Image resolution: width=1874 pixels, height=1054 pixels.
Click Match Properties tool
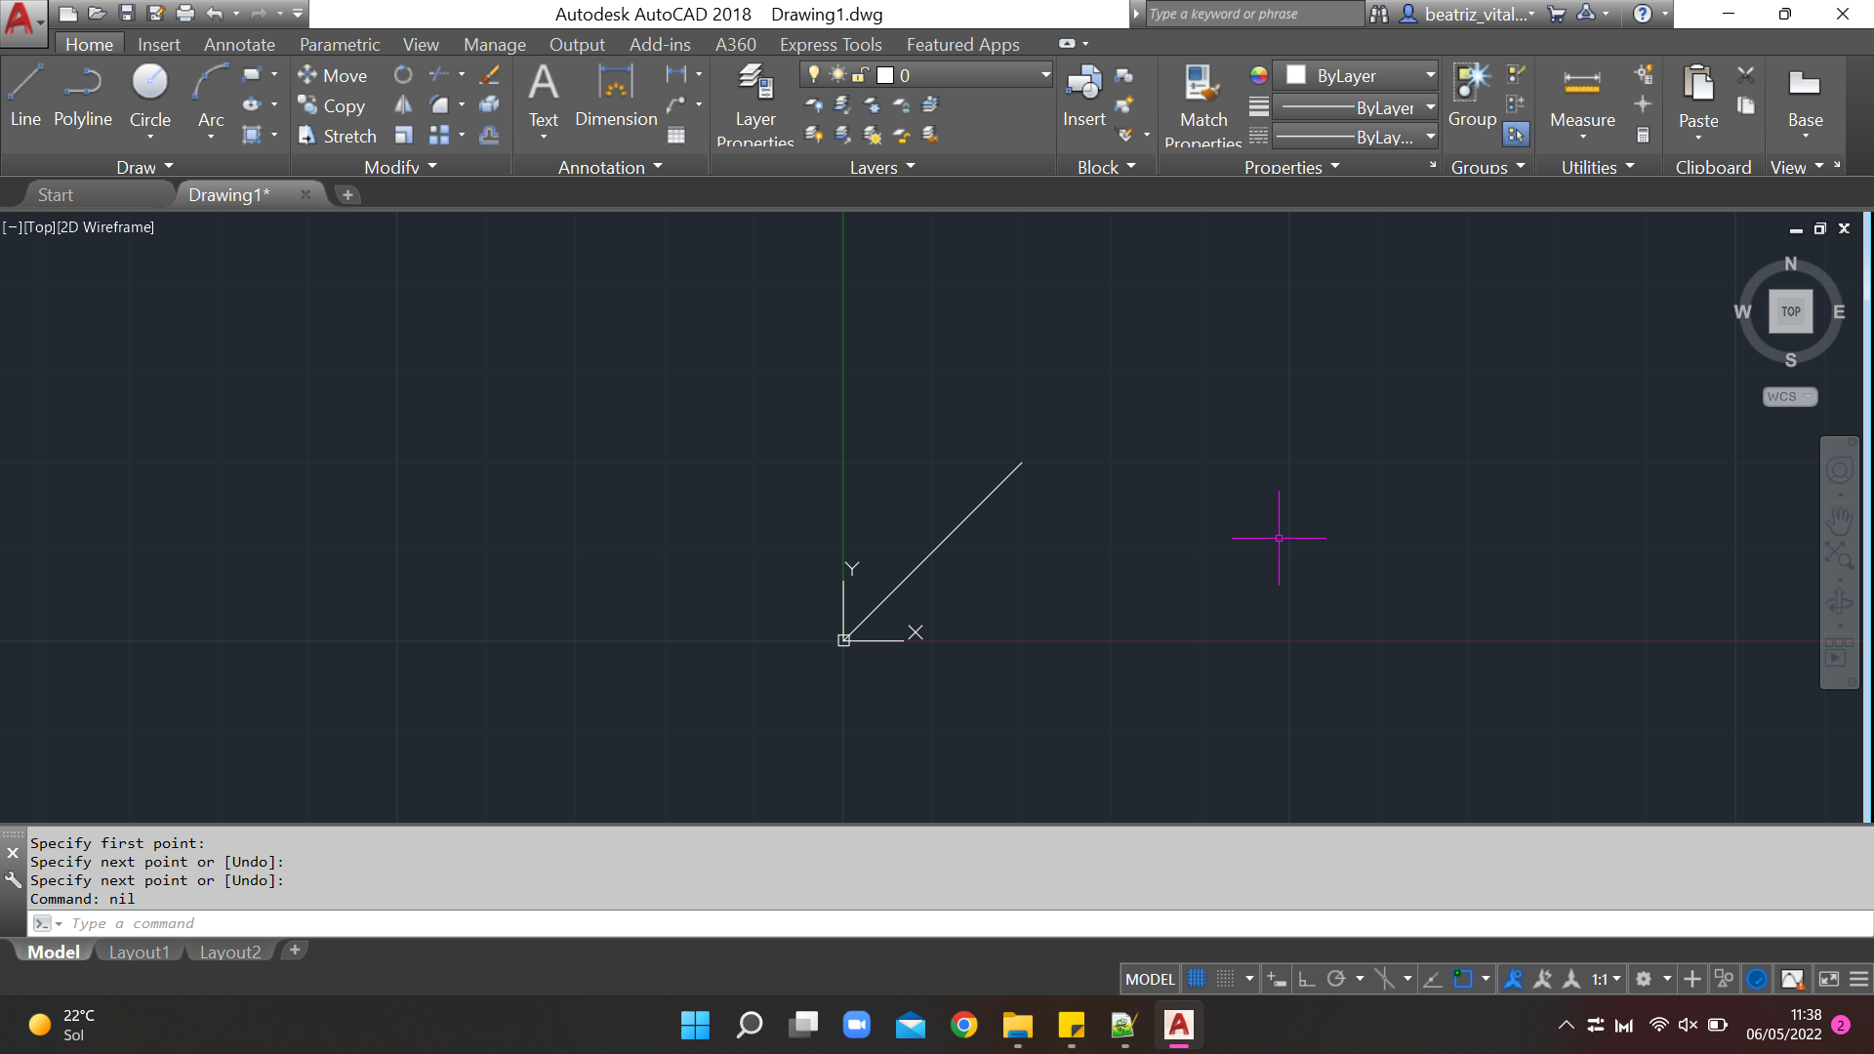click(x=1203, y=103)
